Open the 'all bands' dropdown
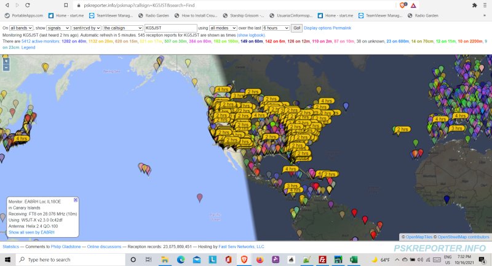 (x=21, y=28)
